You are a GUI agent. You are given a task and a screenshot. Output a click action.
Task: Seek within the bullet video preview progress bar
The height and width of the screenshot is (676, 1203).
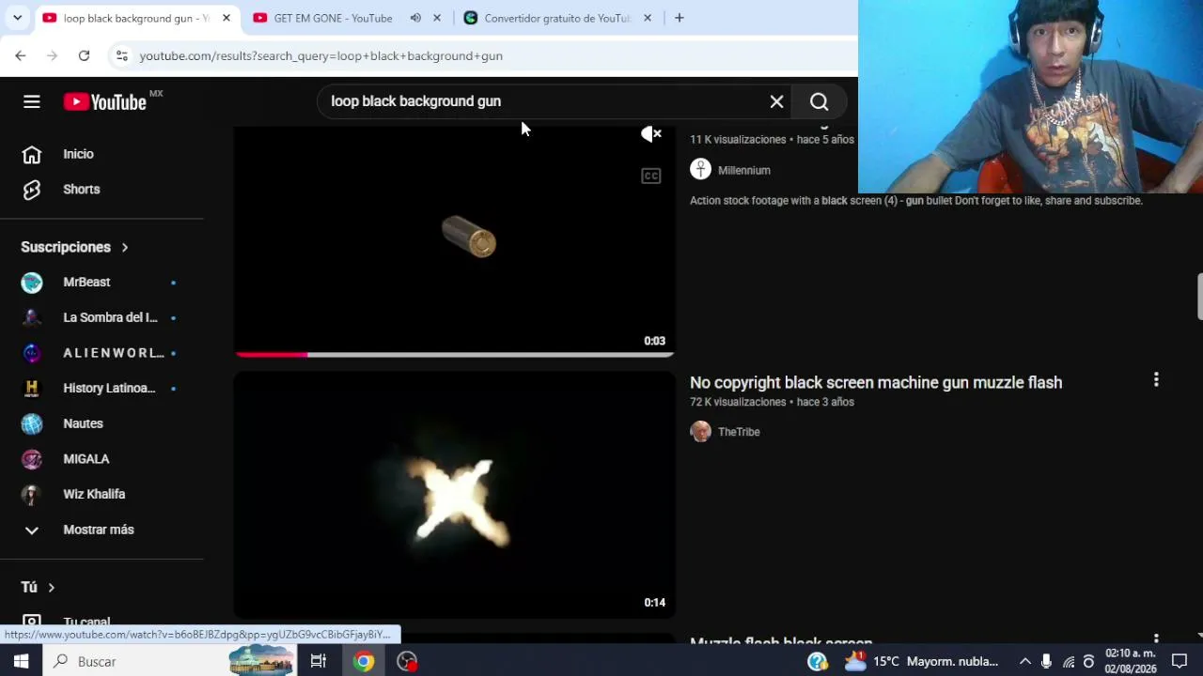pyautogui.click(x=455, y=355)
